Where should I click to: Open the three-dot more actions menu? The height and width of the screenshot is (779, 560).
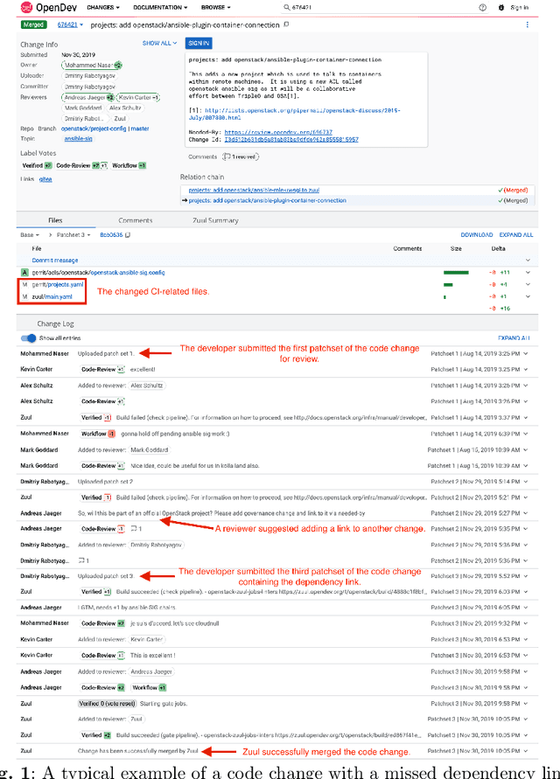tap(527, 24)
